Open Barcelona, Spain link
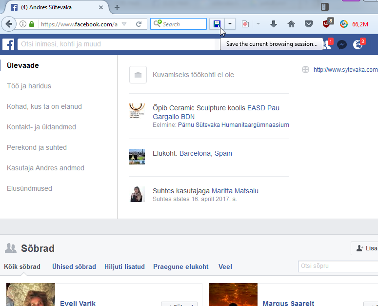The width and height of the screenshot is (378, 306). tap(206, 153)
